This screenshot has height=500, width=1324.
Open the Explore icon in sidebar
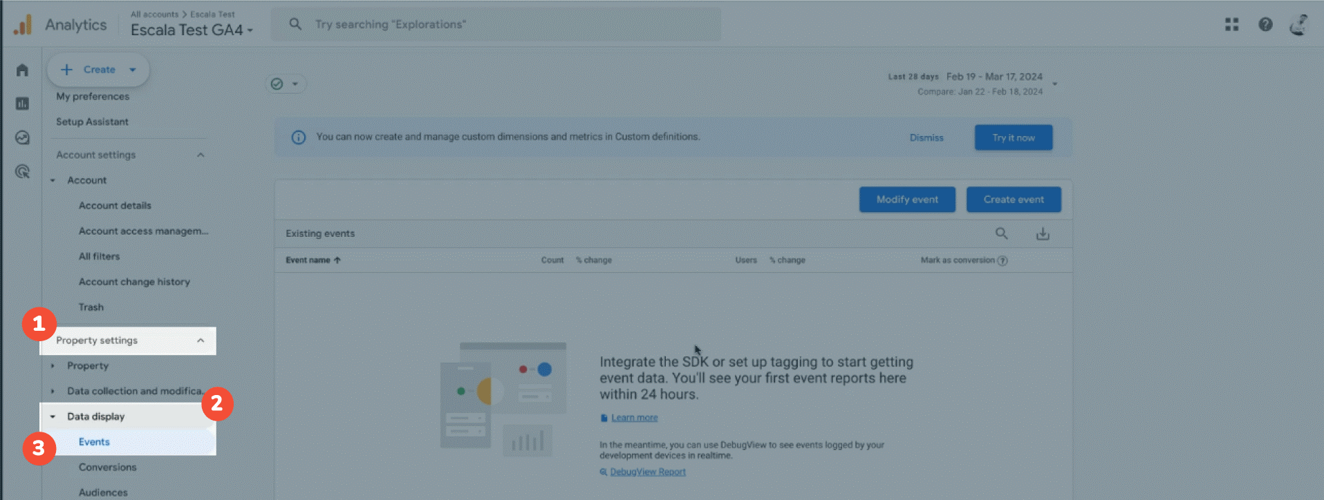click(22, 137)
